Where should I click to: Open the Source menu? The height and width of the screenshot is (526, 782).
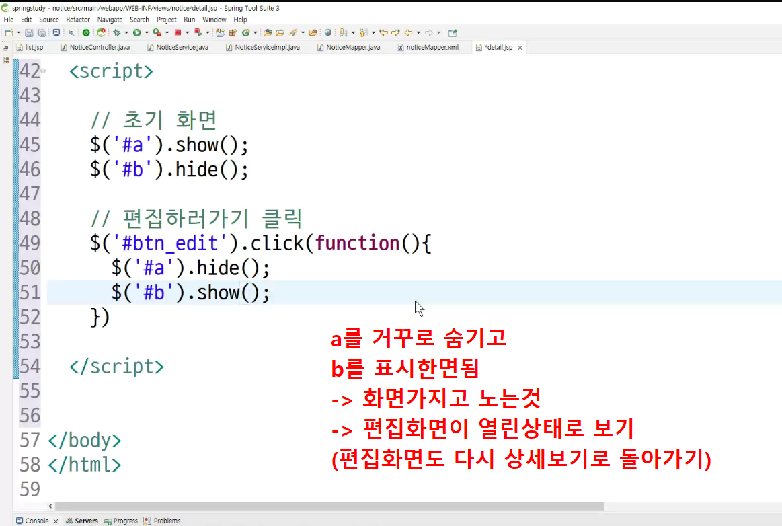[49, 20]
